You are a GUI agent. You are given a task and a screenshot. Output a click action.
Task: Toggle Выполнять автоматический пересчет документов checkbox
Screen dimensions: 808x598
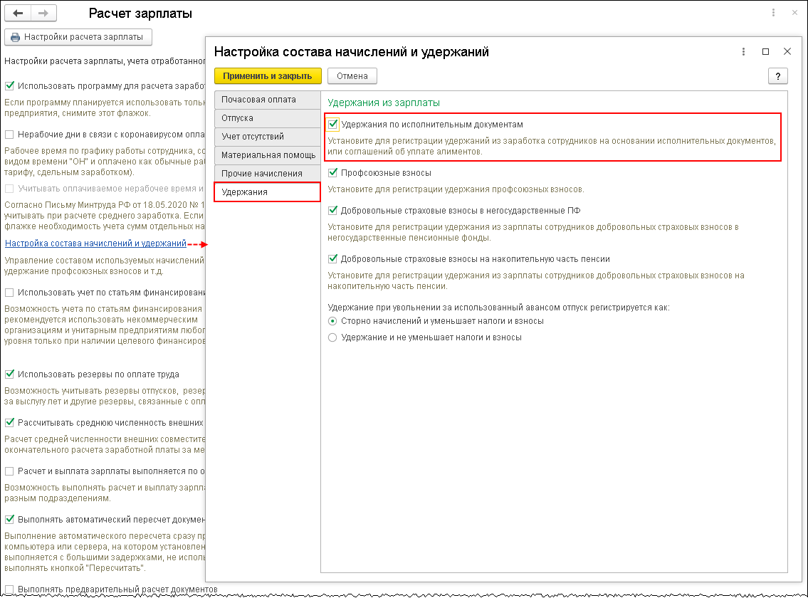[x=9, y=520]
